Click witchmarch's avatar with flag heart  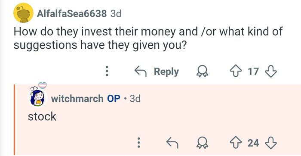click(x=37, y=95)
